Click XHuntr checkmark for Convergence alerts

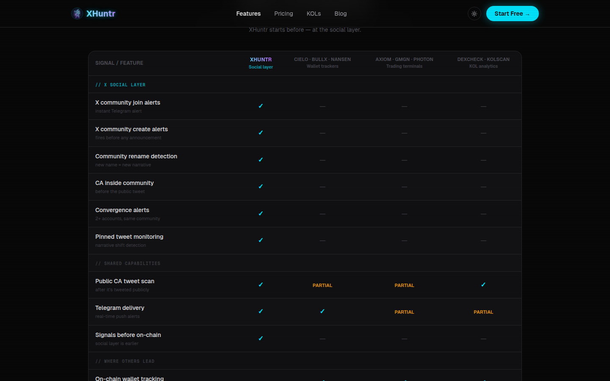(261, 213)
